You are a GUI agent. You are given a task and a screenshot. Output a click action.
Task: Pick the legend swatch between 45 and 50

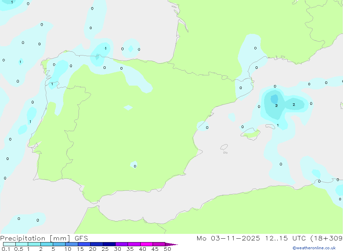tap(159, 244)
